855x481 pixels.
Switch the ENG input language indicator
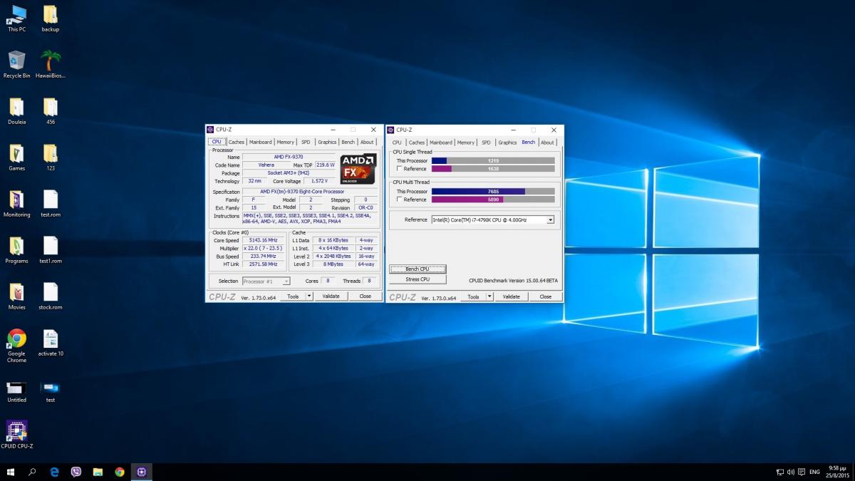[x=814, y=472]
